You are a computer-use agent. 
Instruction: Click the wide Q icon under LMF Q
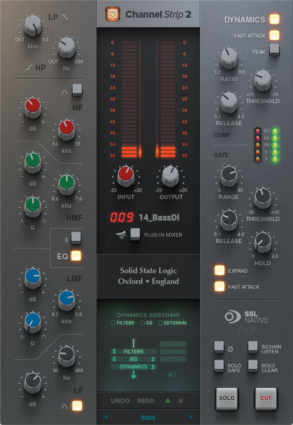click(x=44, y=336)
